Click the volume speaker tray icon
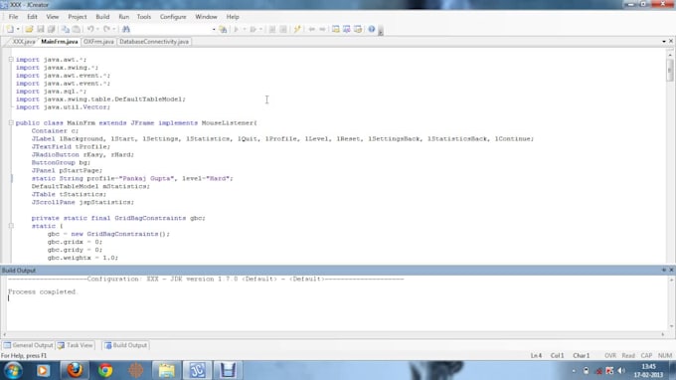This screenshot has width=676, height=380. (x=621, y=371)
